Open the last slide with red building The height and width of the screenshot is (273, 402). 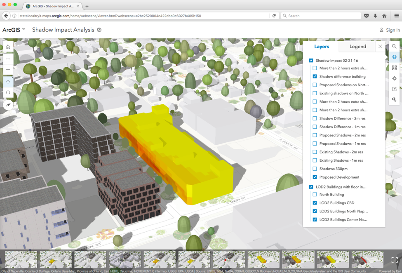pyautogui.click(x=367, y=260)
